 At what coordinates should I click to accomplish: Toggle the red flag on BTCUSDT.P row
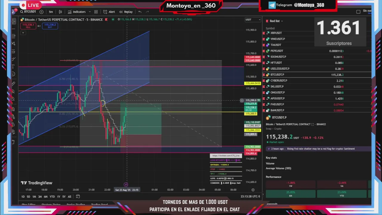[x=264, y=75]
